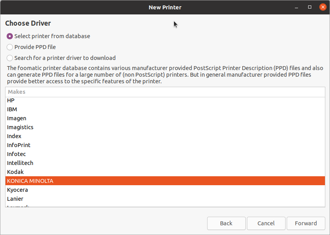Select the highlighted KONICA MINOLTA entry
Image resolution: width=330 pixels, height=235 pixels.
[x=30, y=181]
